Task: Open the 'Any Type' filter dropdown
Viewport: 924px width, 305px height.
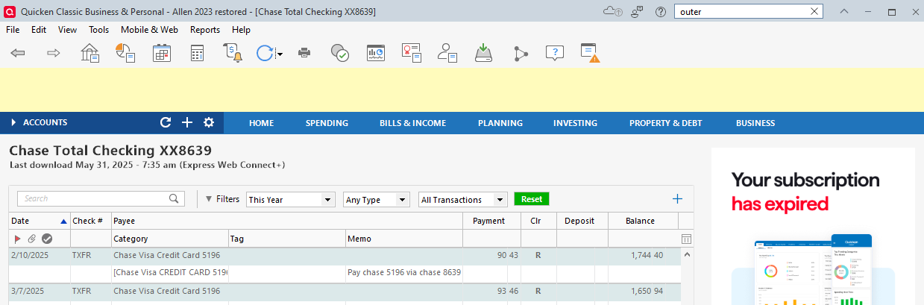Action: (x=377, y=200)
